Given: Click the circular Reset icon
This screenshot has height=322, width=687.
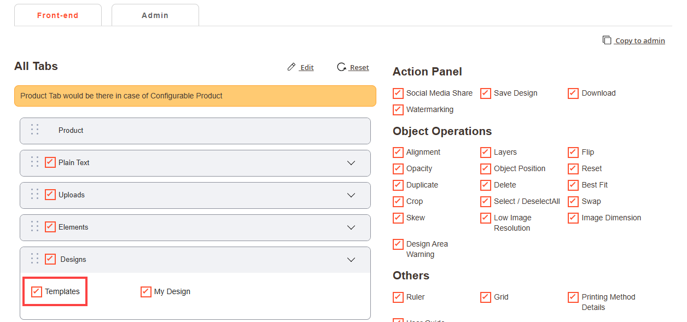Looking at the screenshot, I should click(341, 67).
